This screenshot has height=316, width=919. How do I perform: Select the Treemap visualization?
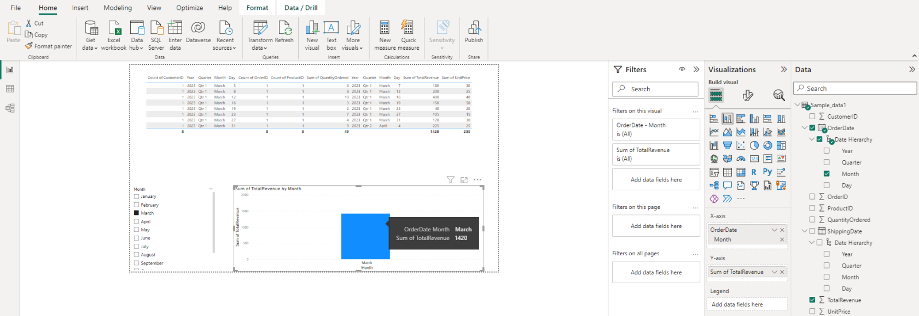click(x=781, y=145)
